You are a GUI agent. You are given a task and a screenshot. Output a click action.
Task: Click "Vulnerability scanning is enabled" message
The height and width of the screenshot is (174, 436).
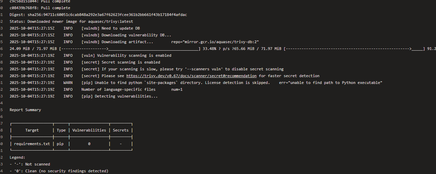click(134, 55)
